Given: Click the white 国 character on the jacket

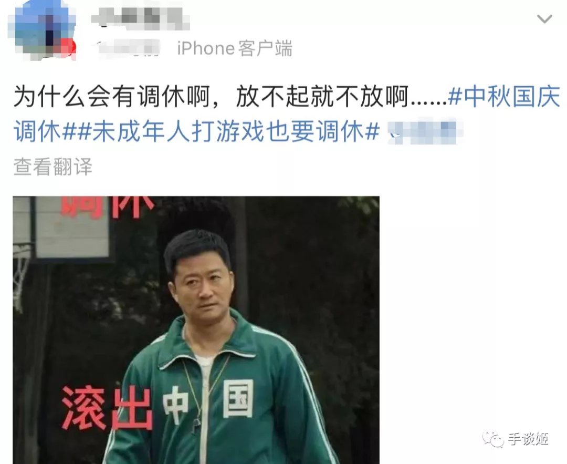Looking at the screenshot, I should tap(238, 398).
